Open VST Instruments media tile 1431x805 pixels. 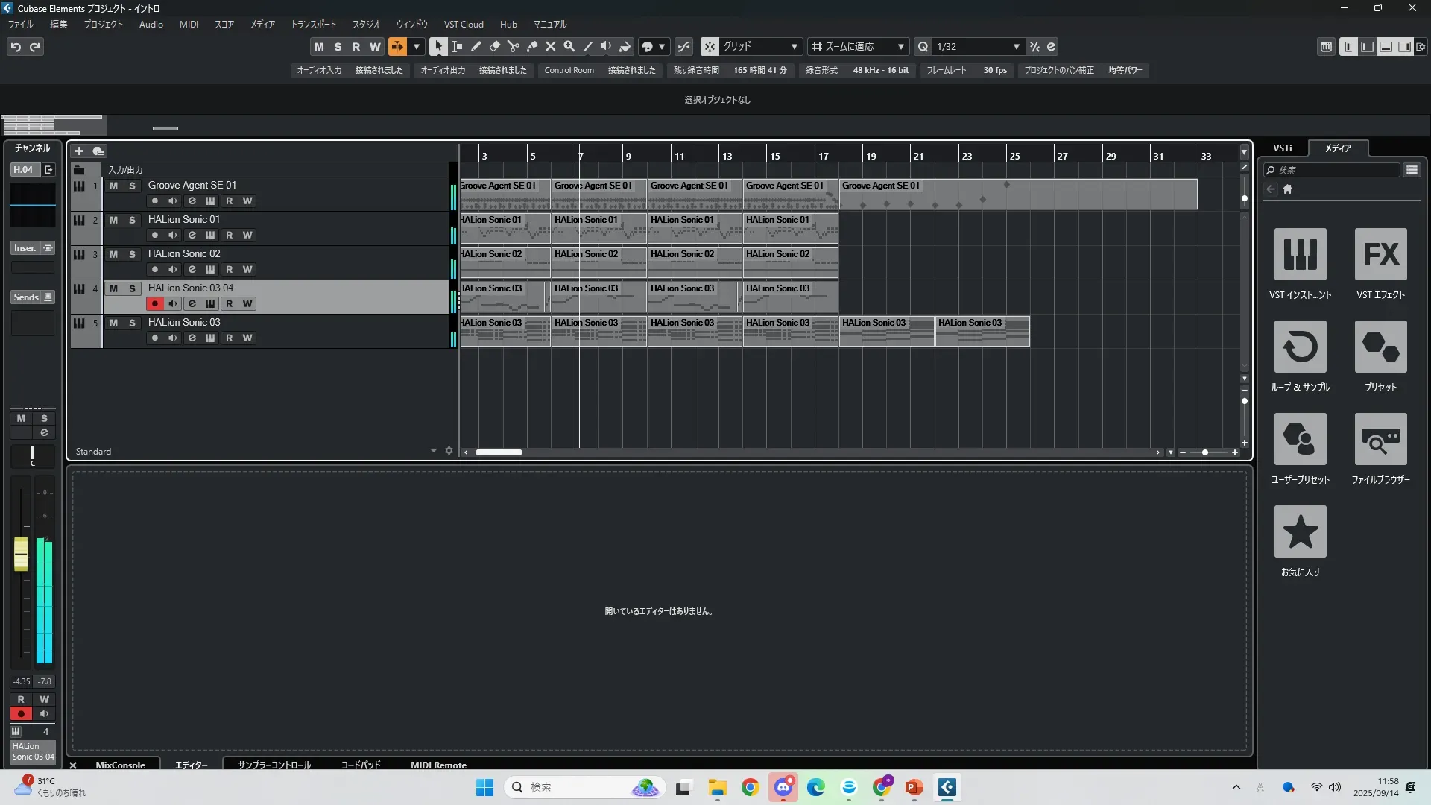pos(1300,254)
